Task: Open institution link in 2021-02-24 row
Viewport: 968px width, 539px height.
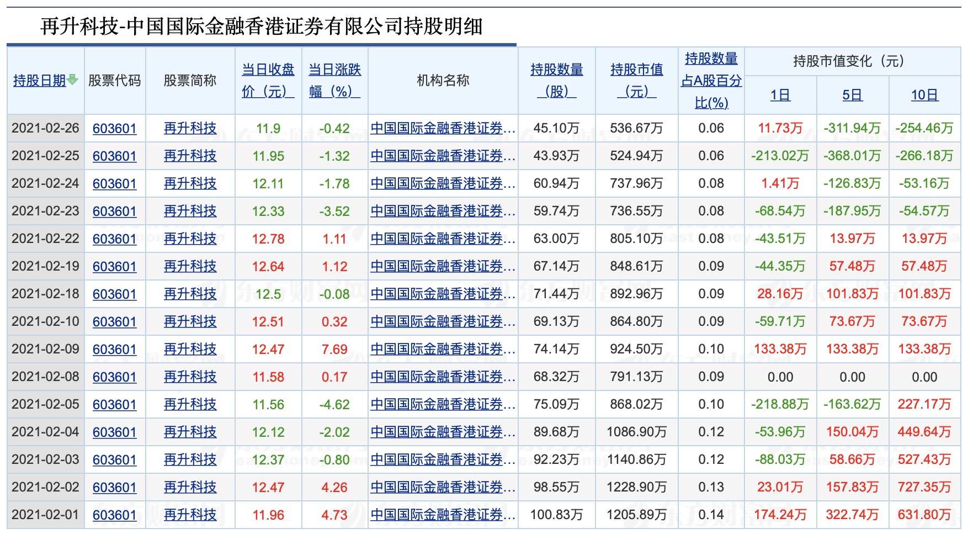Action: point(443,184)
